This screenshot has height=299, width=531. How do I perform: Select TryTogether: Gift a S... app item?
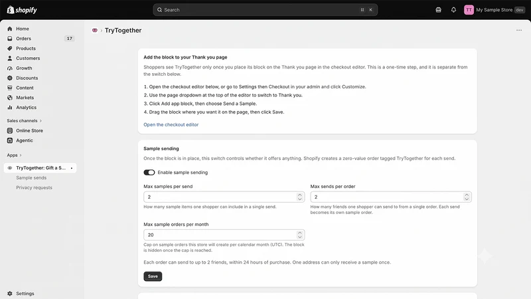pos(40,168)
